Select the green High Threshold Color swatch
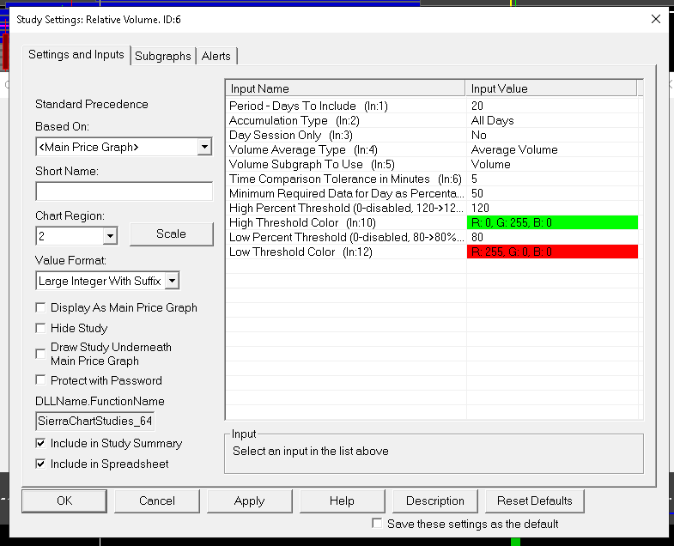Image resolution: width=674 pixels, height=546 pixels. click(x=552, y=222)
